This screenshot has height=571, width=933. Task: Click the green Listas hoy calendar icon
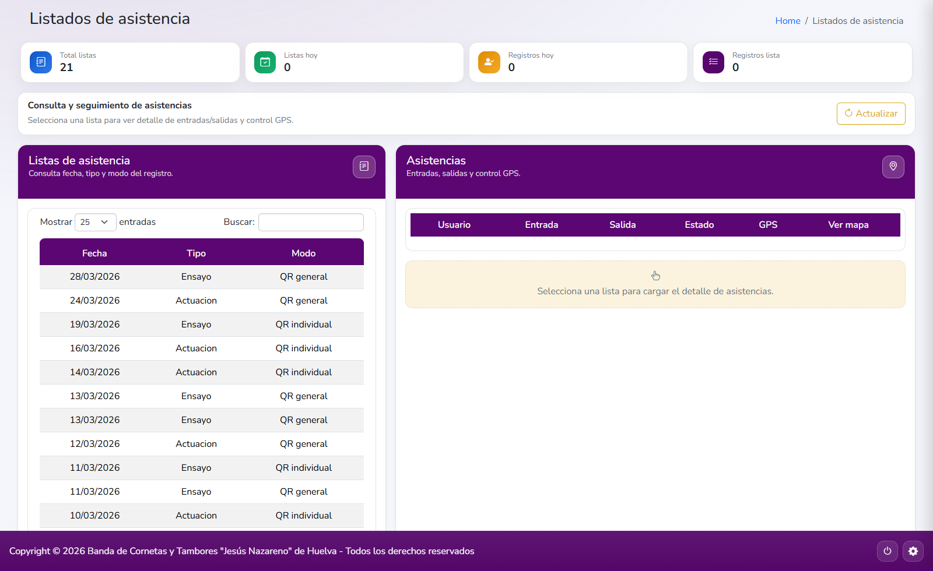point(265,62)
